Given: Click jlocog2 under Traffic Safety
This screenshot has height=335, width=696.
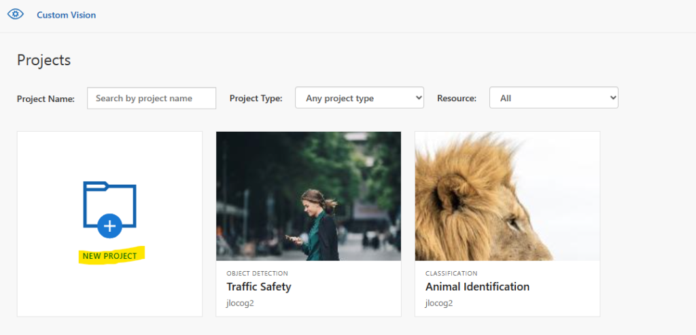Looking at the screenshot, I should tap(240, 304).
